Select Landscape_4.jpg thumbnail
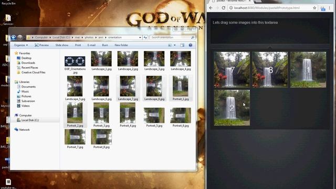 [x=181, y=58]
